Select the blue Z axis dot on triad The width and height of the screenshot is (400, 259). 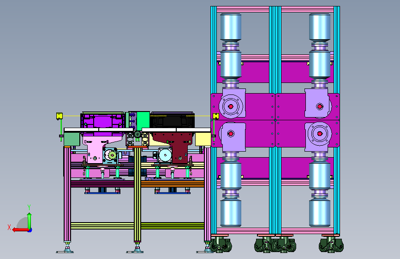[x=30, y=230]
